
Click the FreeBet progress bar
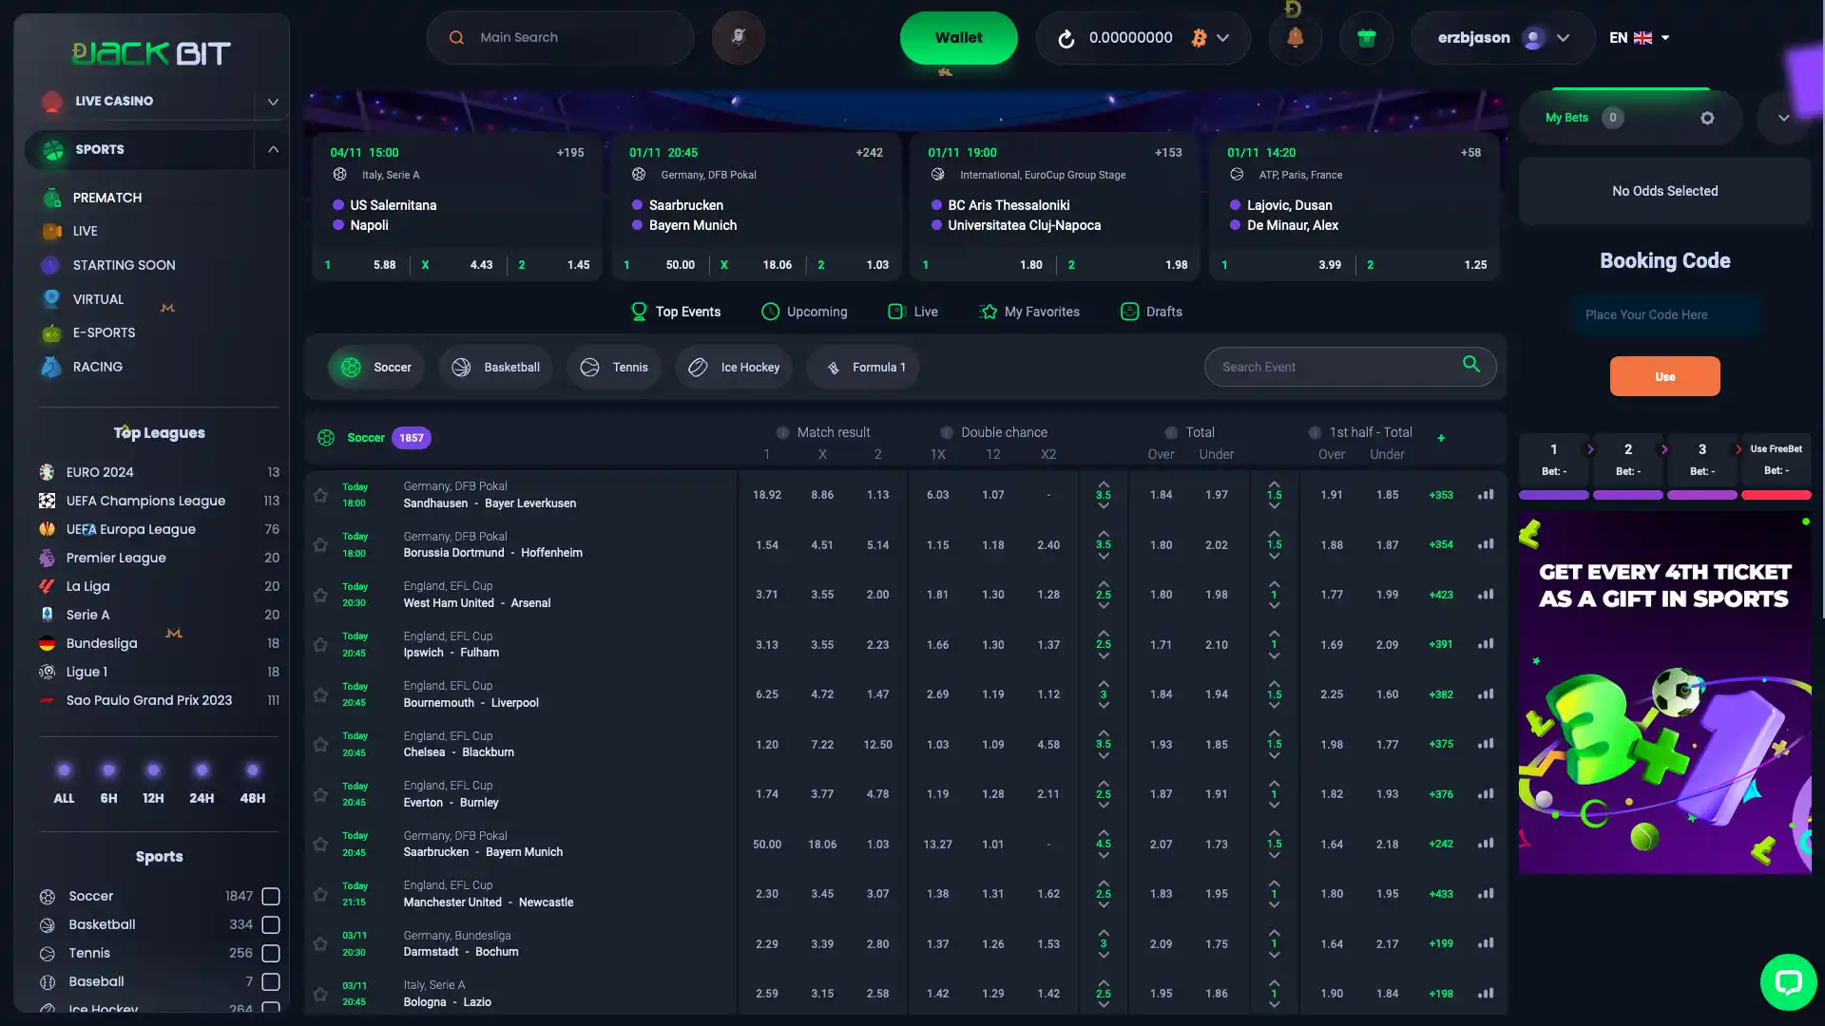point(1777,494)
